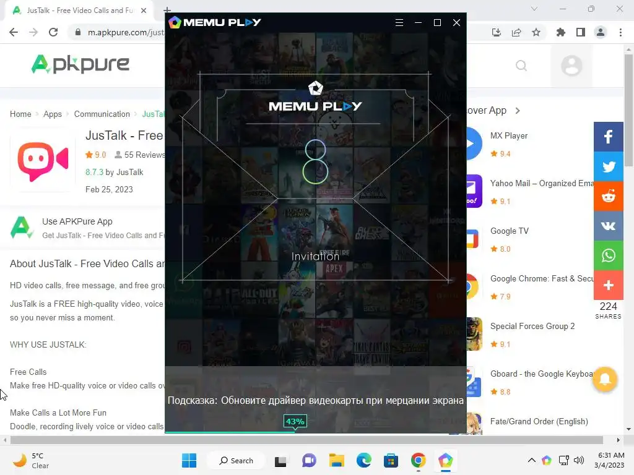The height and width of the screenshot is (475, 634).
Task: Open the weather widget showing 5°C Clear
Action: [32, 460]
